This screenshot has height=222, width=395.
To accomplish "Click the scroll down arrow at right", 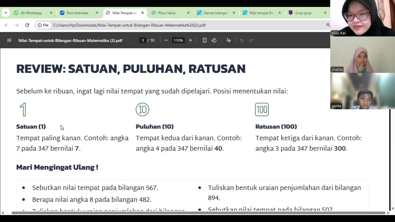I will coord(393,209).
